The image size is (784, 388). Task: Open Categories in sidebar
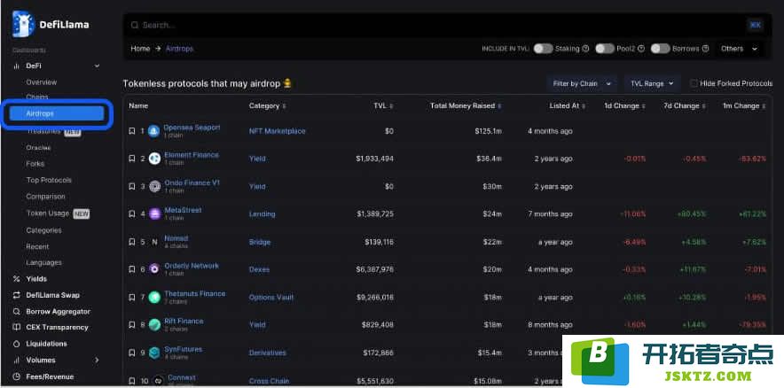click(x=44, y=230)
